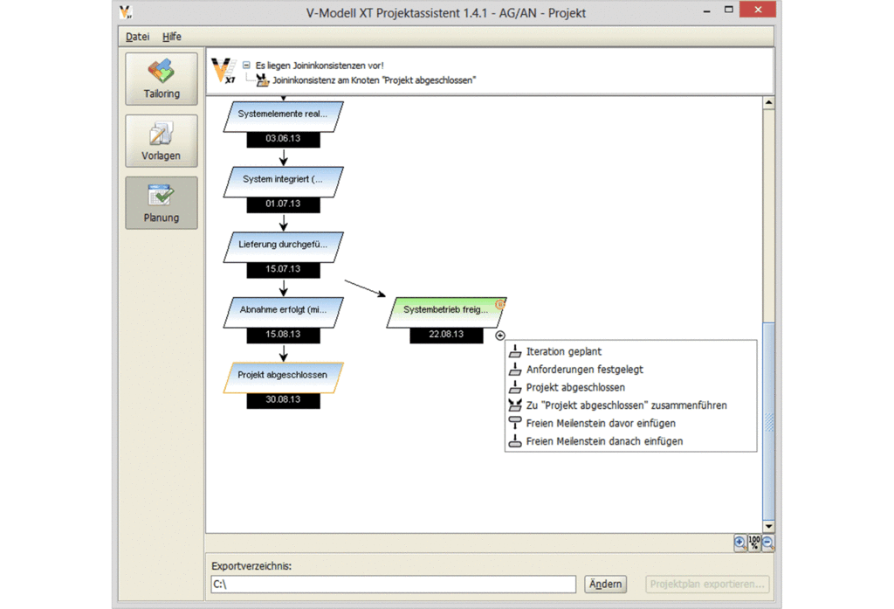
Task: Select the Joininkonsistenz am Knoten entry
Action: [x=374, y=80]
